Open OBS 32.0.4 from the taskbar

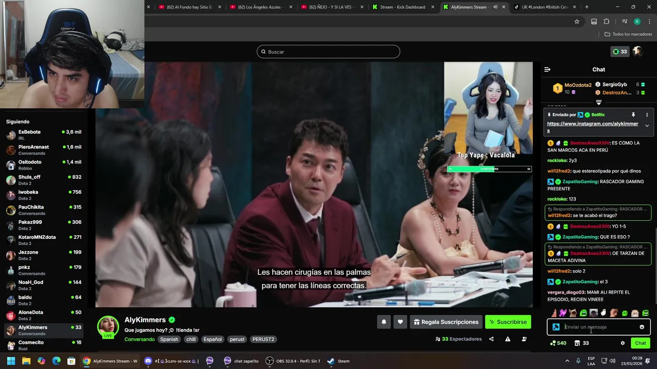click(293, 361)
